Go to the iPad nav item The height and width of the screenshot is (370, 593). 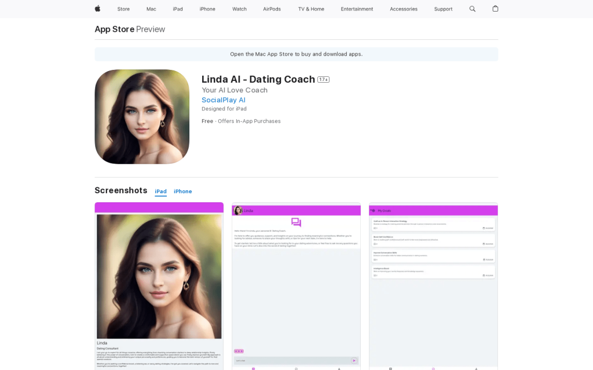[178, 9]
